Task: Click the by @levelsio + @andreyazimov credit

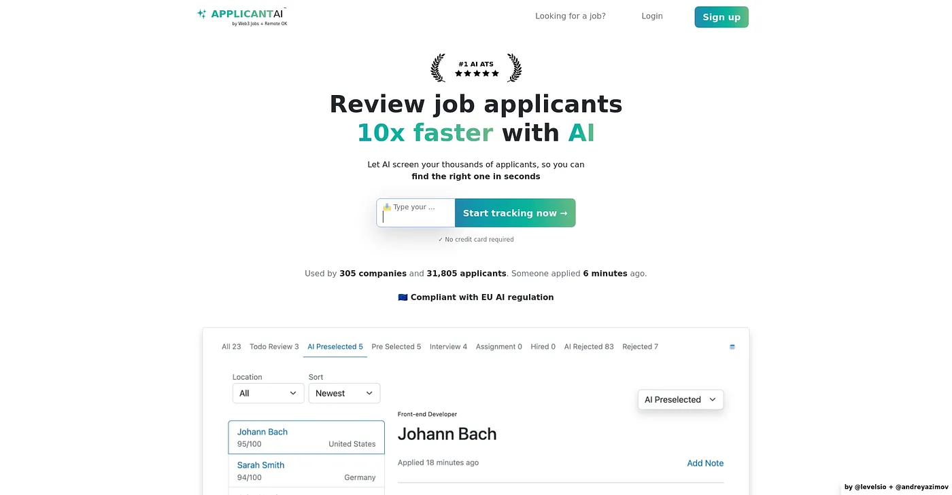Action: [x=896, y=487]
